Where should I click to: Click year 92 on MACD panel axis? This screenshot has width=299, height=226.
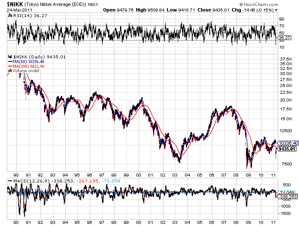[41, 223]
